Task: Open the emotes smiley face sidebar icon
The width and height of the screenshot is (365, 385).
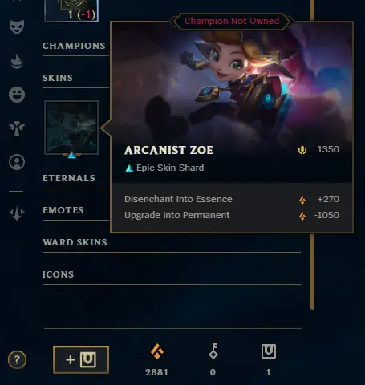Action: [17, 95]
